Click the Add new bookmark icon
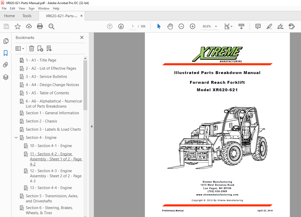 (x=40, y=48)
